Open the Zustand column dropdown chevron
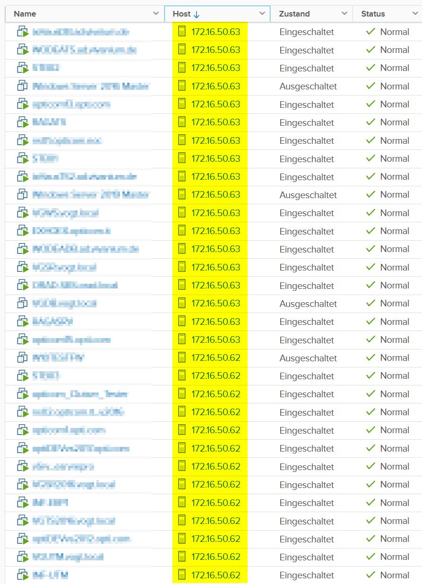Viewport: 422px width, 584px height. click(344, 14)
